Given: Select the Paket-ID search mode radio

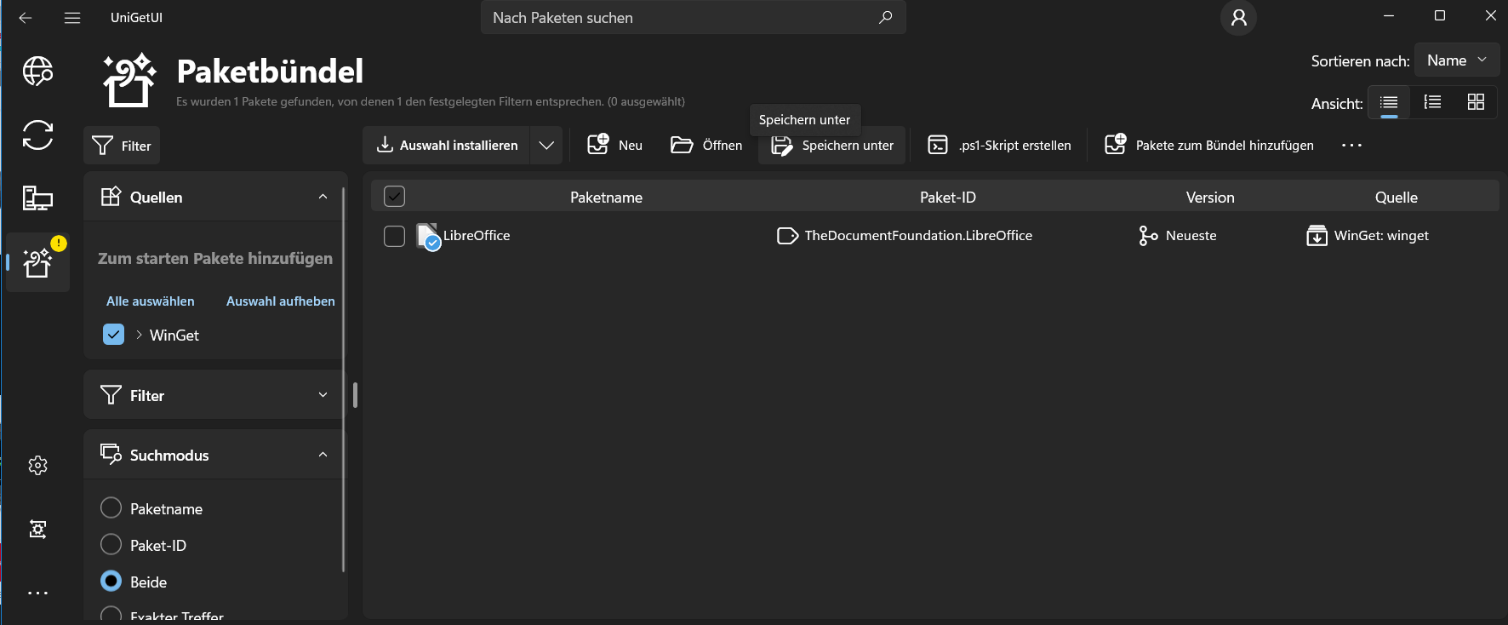Looking at the screenshot, I should pos(111,545).
